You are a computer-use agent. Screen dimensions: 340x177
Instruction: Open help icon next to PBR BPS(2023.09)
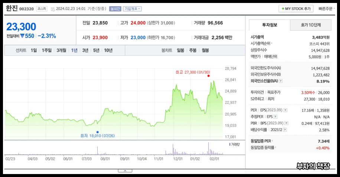[287, 123]
